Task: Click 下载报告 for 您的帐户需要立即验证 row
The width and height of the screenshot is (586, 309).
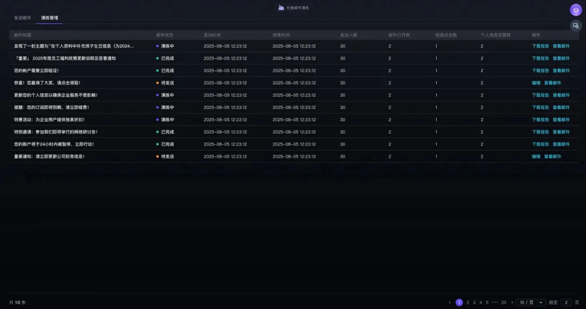Action: (x=540, y=71)
